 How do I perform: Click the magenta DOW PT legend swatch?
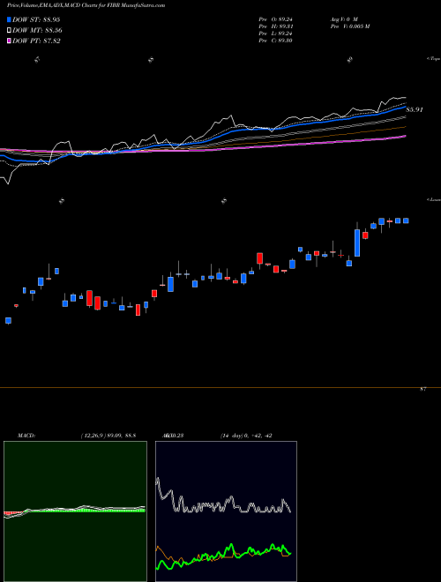tap(9, 41)
